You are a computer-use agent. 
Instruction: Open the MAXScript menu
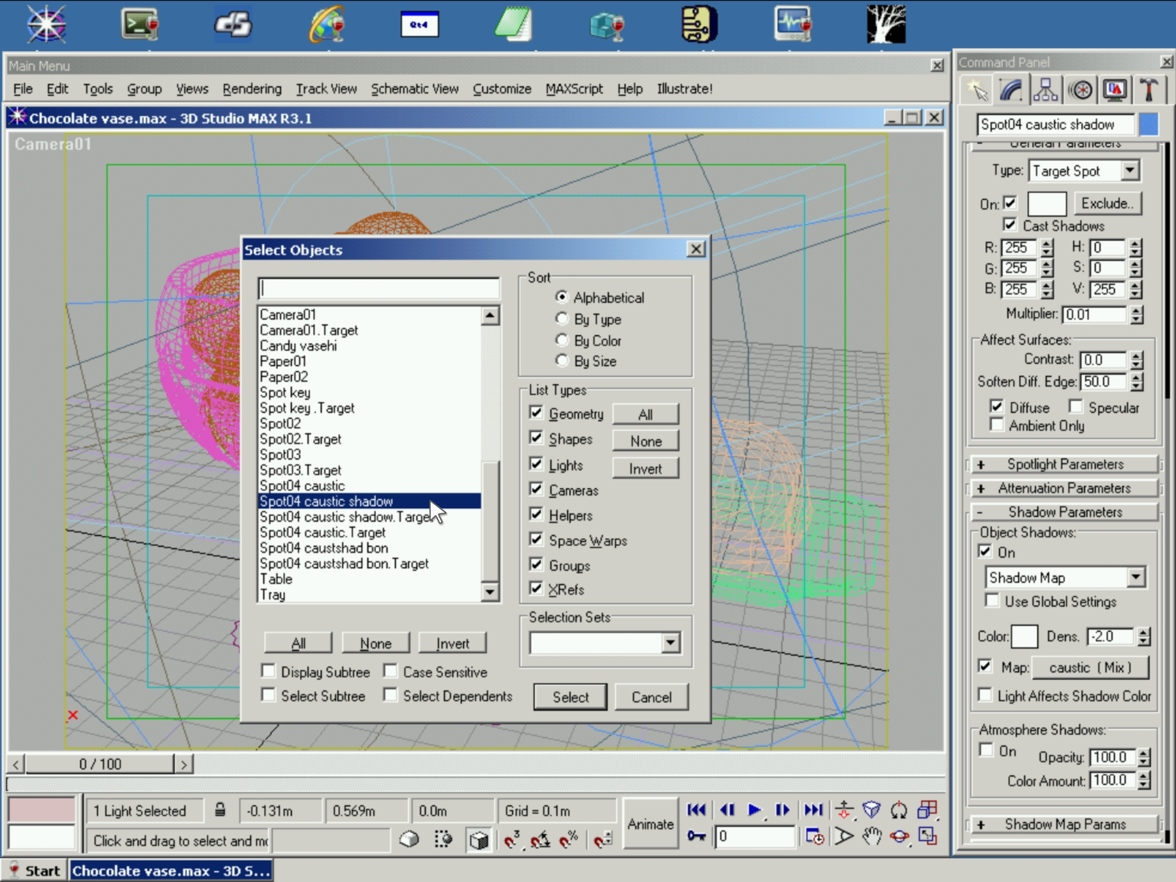[574, 89]
